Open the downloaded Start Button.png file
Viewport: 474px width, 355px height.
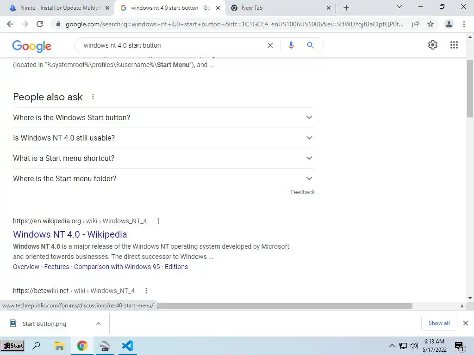click(44, 324)
